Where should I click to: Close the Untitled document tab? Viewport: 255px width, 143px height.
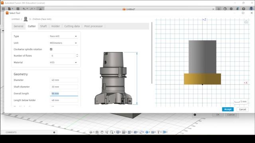213,9
